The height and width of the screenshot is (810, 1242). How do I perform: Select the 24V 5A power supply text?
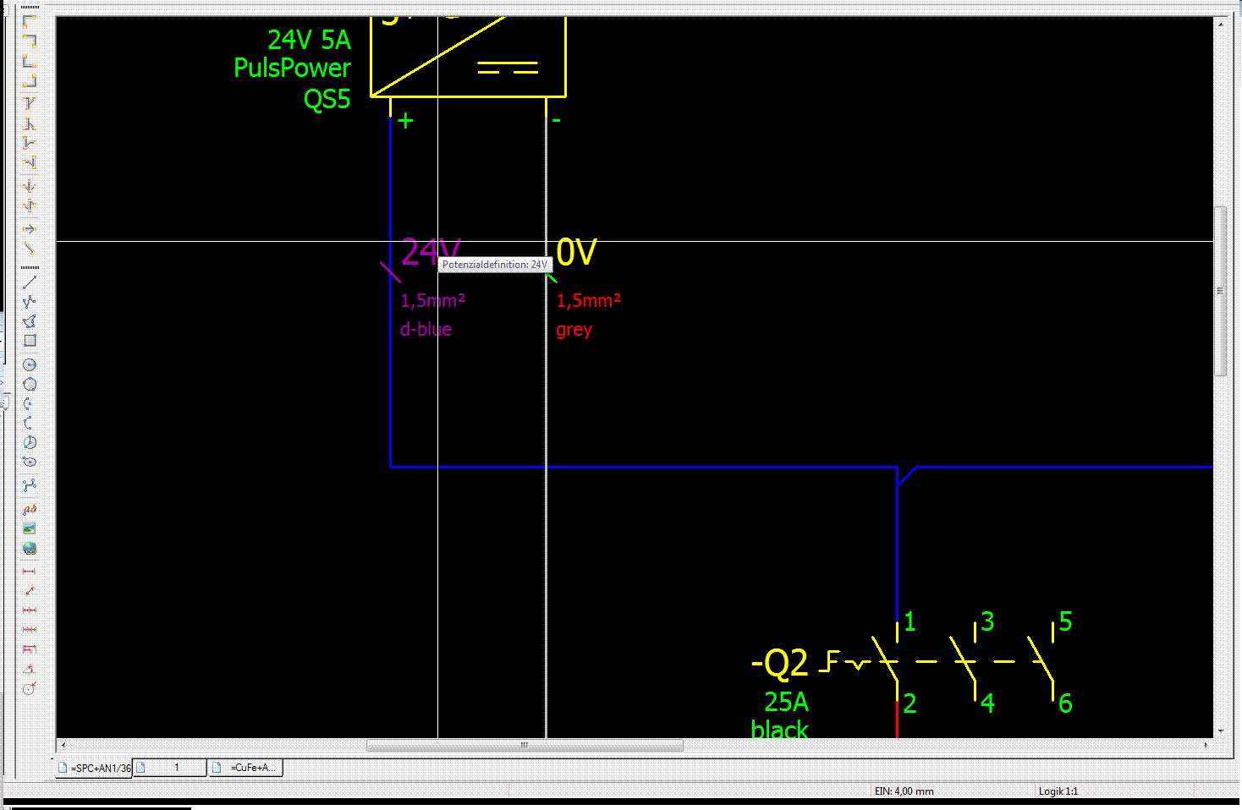coord(309,40)
